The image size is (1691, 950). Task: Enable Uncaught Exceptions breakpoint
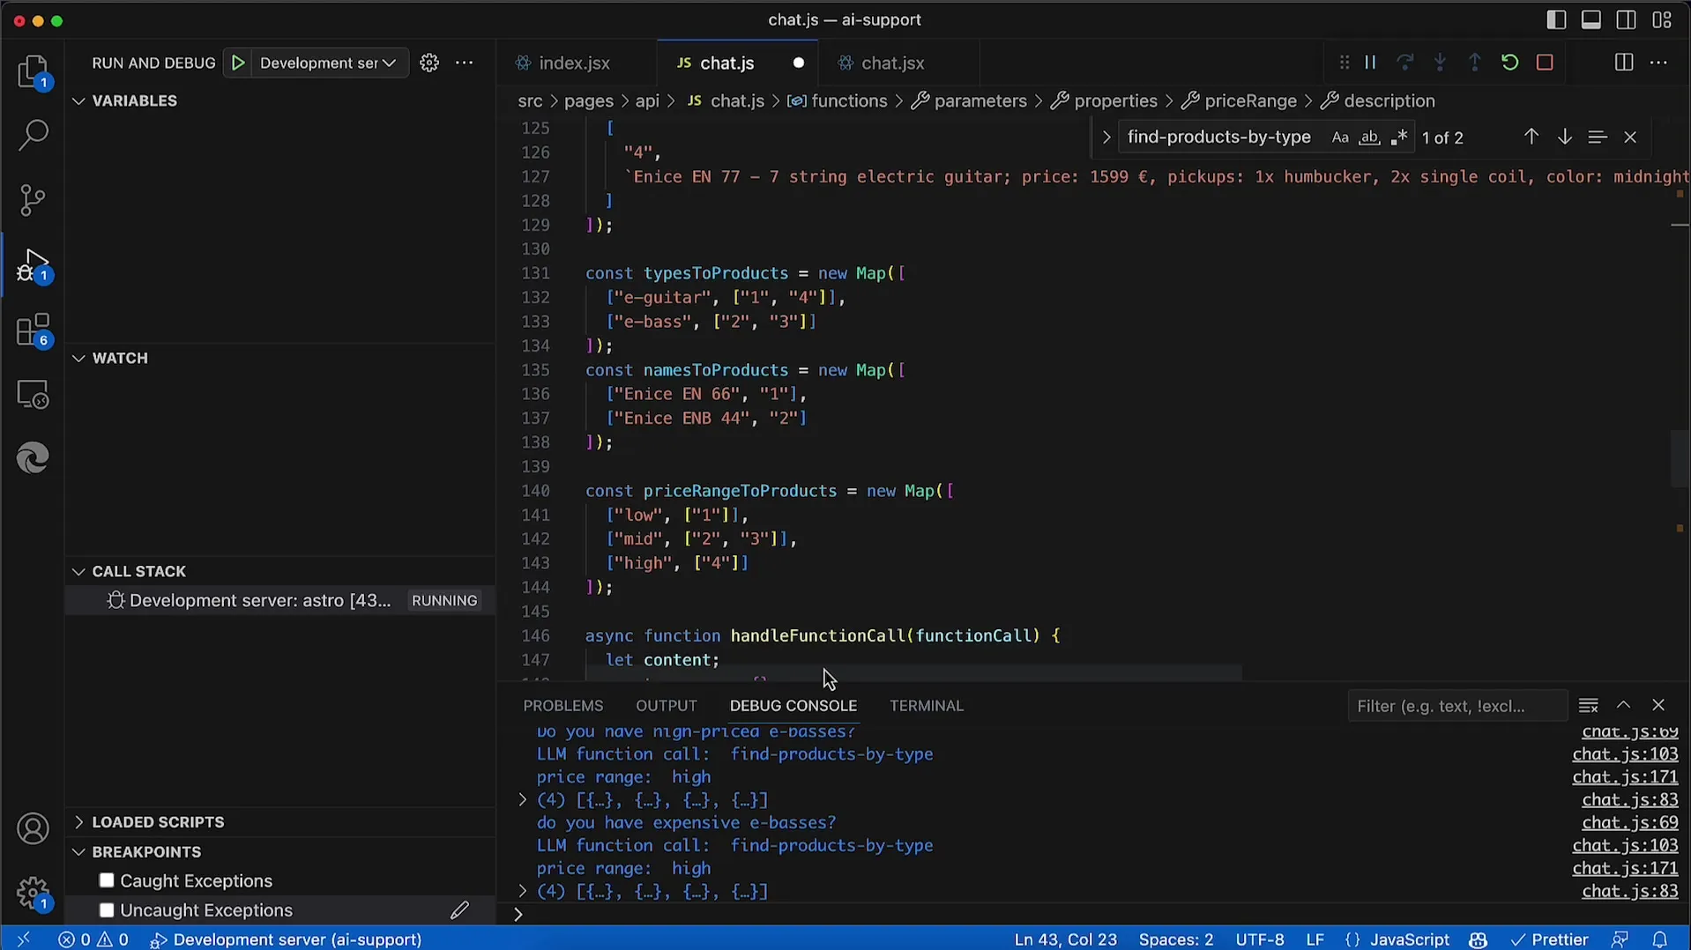[x=107, y=910]
